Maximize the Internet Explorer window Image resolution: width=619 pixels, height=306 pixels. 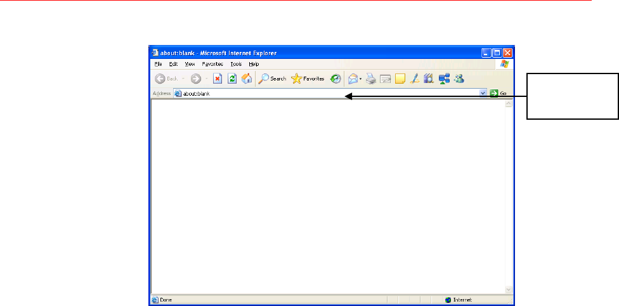[497, 53]
